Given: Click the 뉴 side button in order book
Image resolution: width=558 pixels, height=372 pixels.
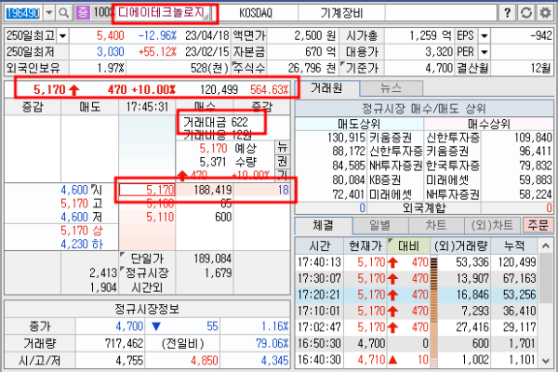Looking at the screenshot, I should (x=282, y=147).
